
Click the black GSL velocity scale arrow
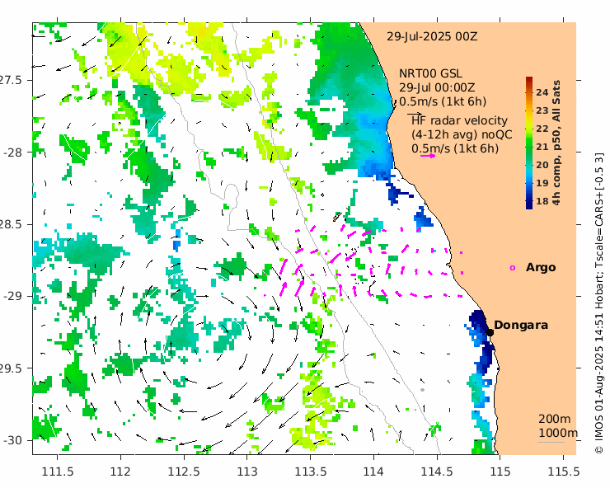[x=415, y=114]
